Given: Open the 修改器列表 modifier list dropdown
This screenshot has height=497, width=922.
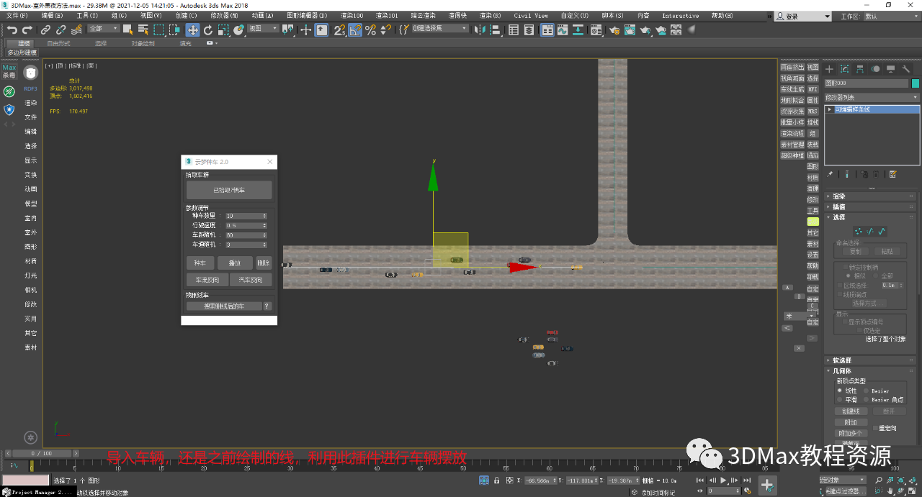Looking at the screenshot, I should pos(872,97).
